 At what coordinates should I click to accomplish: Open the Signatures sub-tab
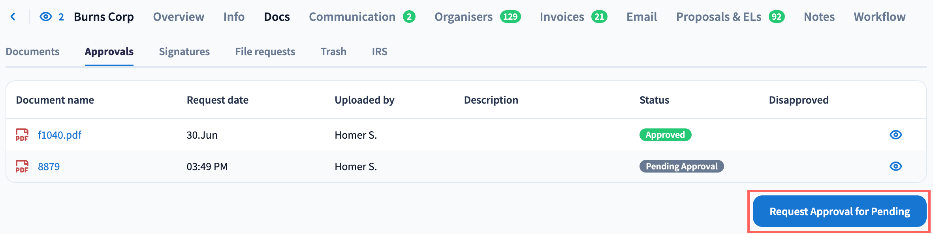pos(184,52)
